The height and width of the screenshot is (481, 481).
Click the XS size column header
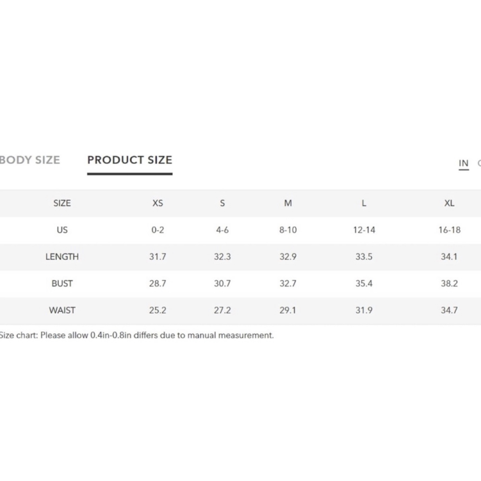tap(158, 203)
